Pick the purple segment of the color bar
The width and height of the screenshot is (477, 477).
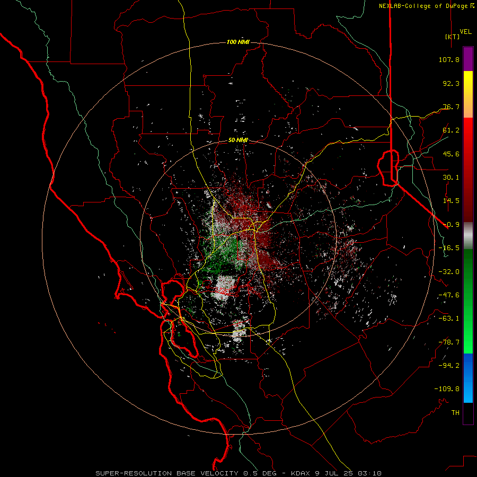pos(468,59)
